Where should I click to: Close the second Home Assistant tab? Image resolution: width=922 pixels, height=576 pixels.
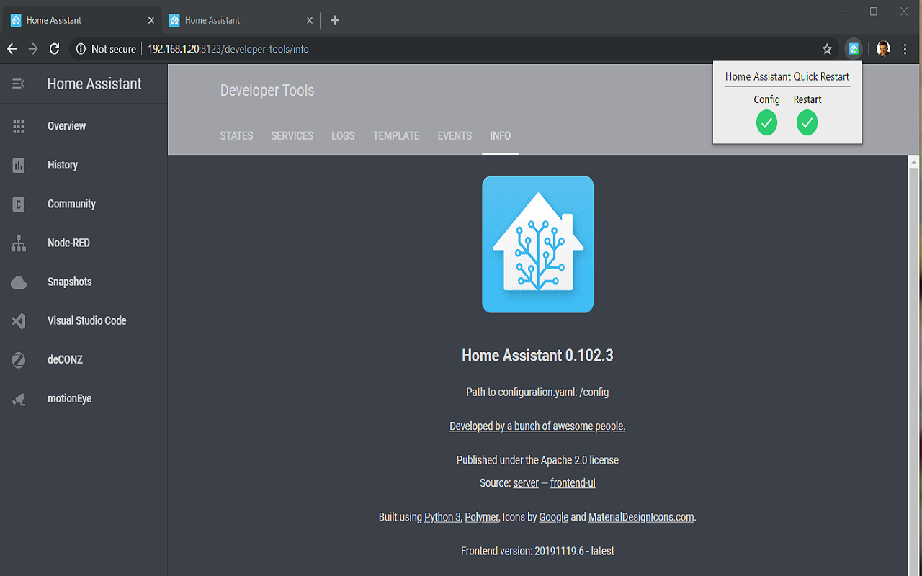pos(310,20)
